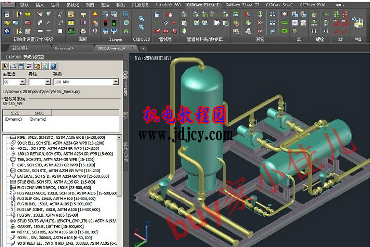The height and width of the screenshot is (247, 370).
Task: Click the yellow SPEC icon in 面板 panel
Action: click(71, 14)
